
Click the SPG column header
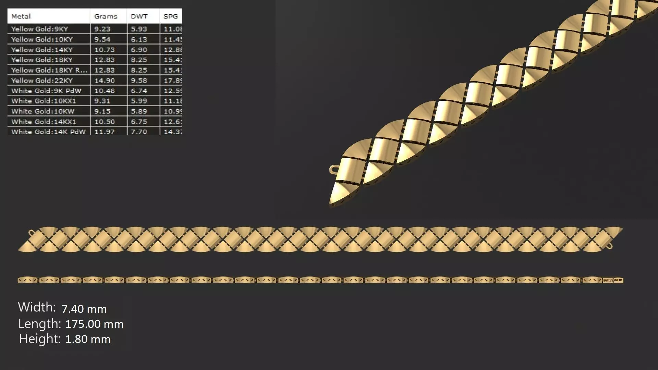[171, 16]
